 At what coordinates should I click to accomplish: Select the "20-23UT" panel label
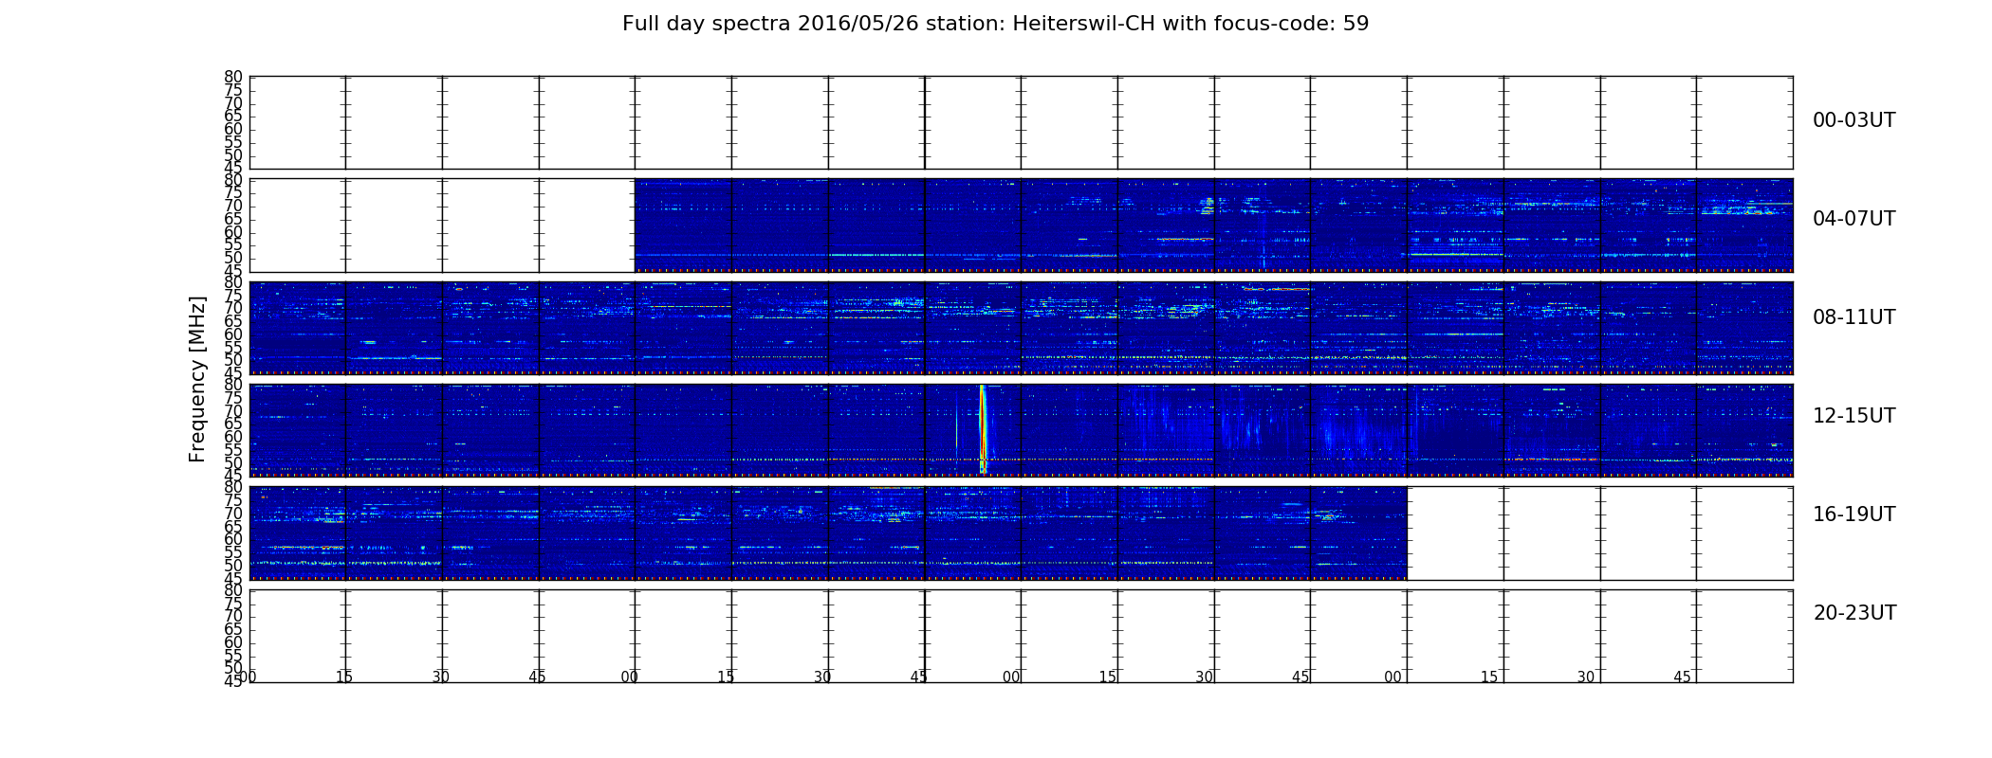1854,613
